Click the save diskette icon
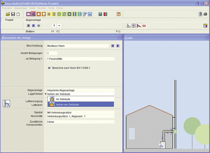This screenshot has height=153, width=210. (x=13, y=14)
